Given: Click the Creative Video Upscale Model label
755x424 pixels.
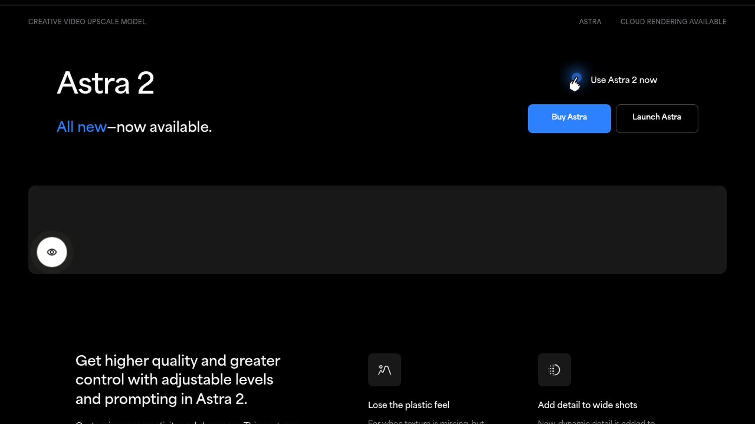Looking at the screenshot, I should coord(87,22).
